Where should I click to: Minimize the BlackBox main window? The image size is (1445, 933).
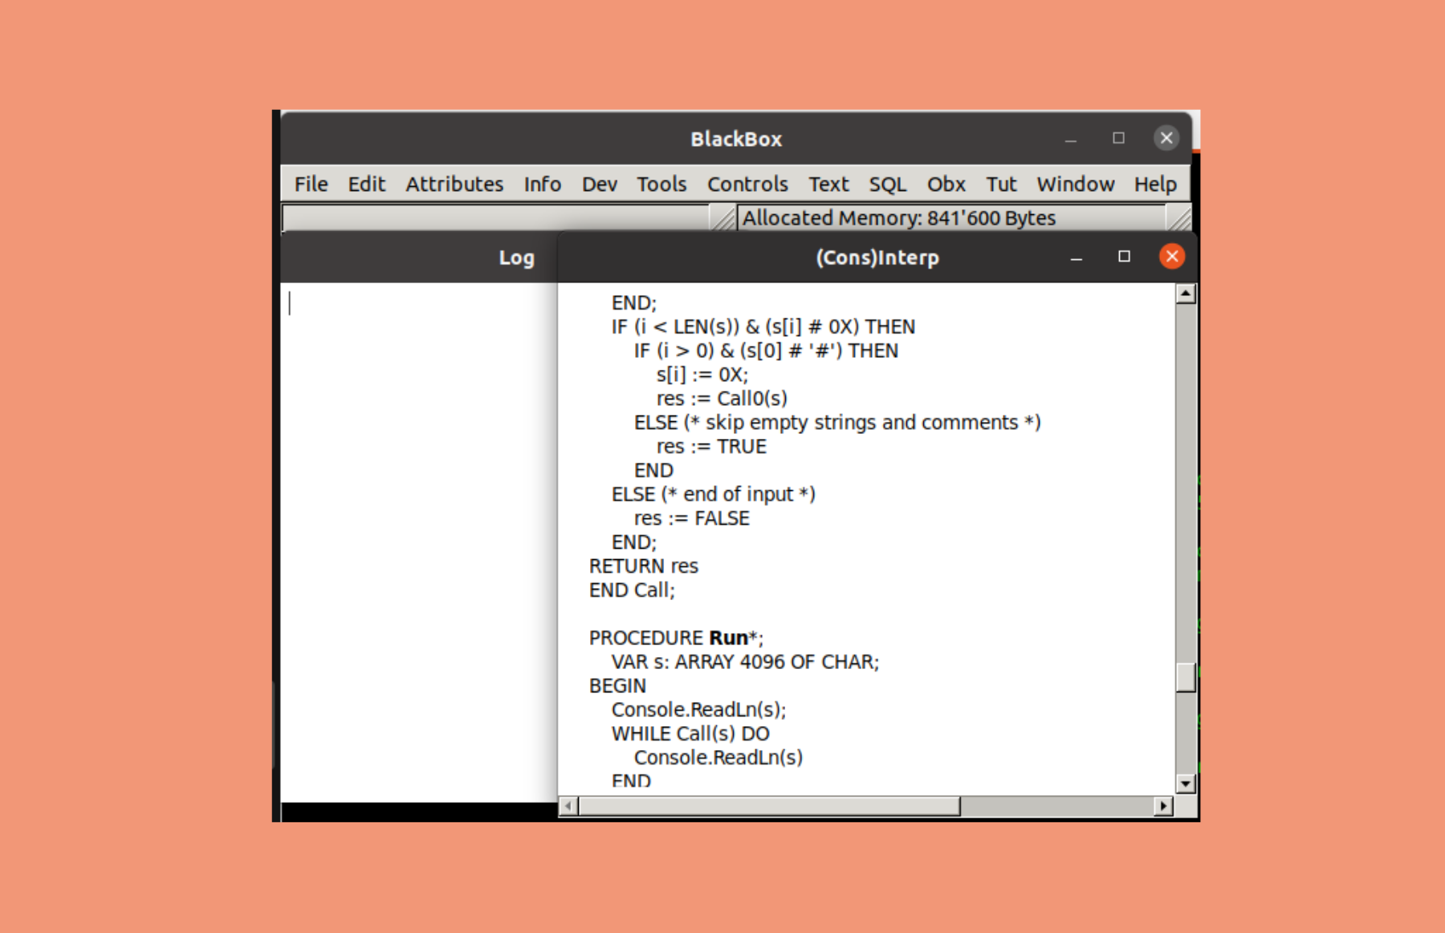tap(1070, 140)
